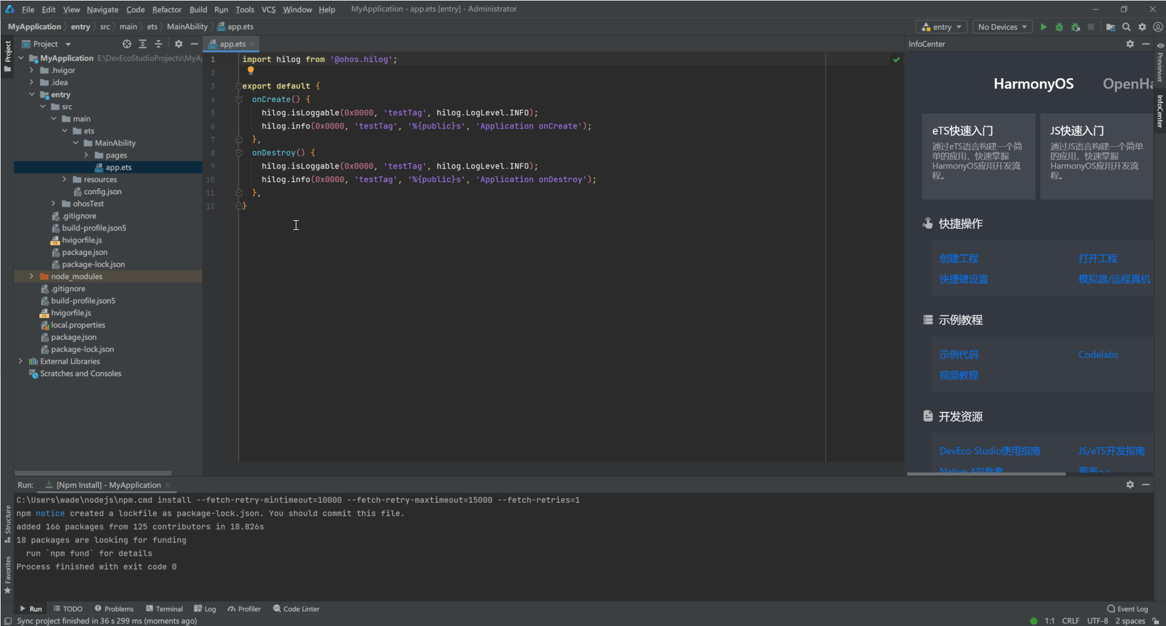Toggle read-only lock icon in status bar

coord(1155,621)
